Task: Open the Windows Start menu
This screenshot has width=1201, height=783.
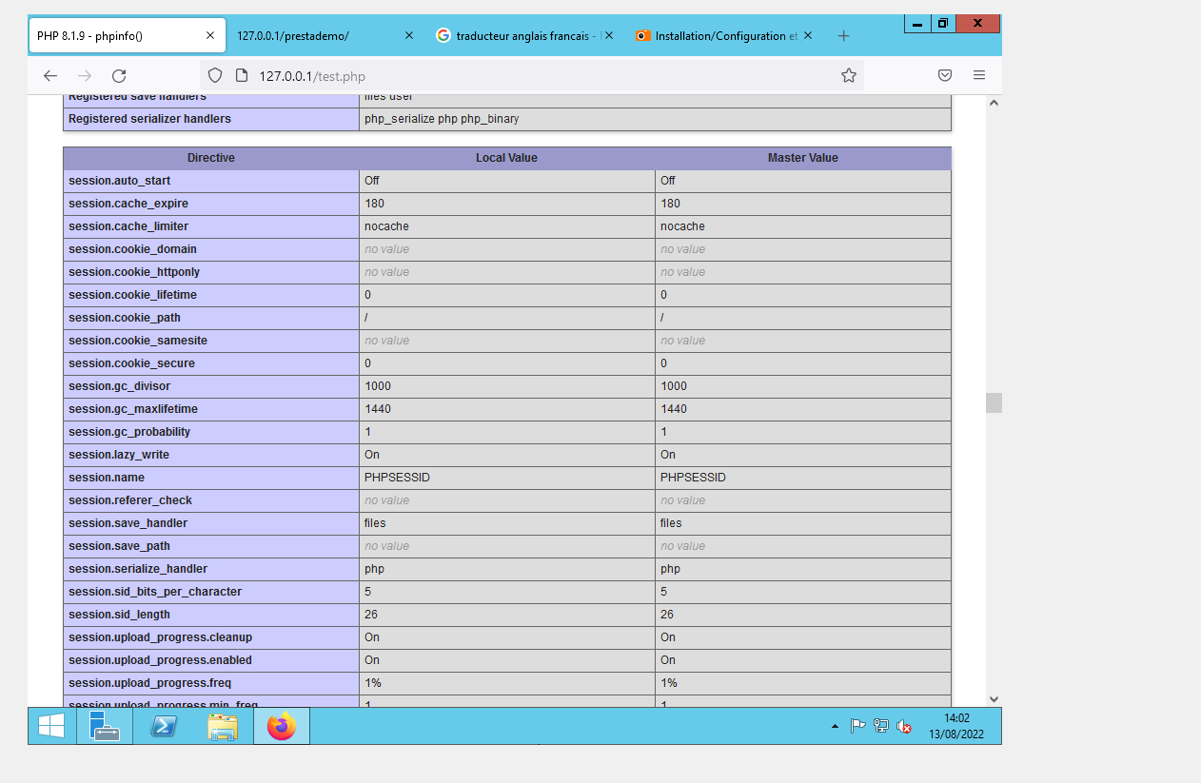Action: pos(51,726)
